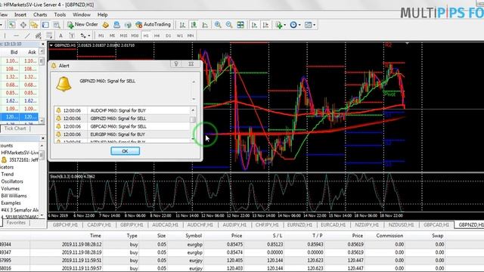The width and height of the screenshot is (484, 272).
Task: Switch to the M1 timeframe
Action: click(x=101, y=36)
